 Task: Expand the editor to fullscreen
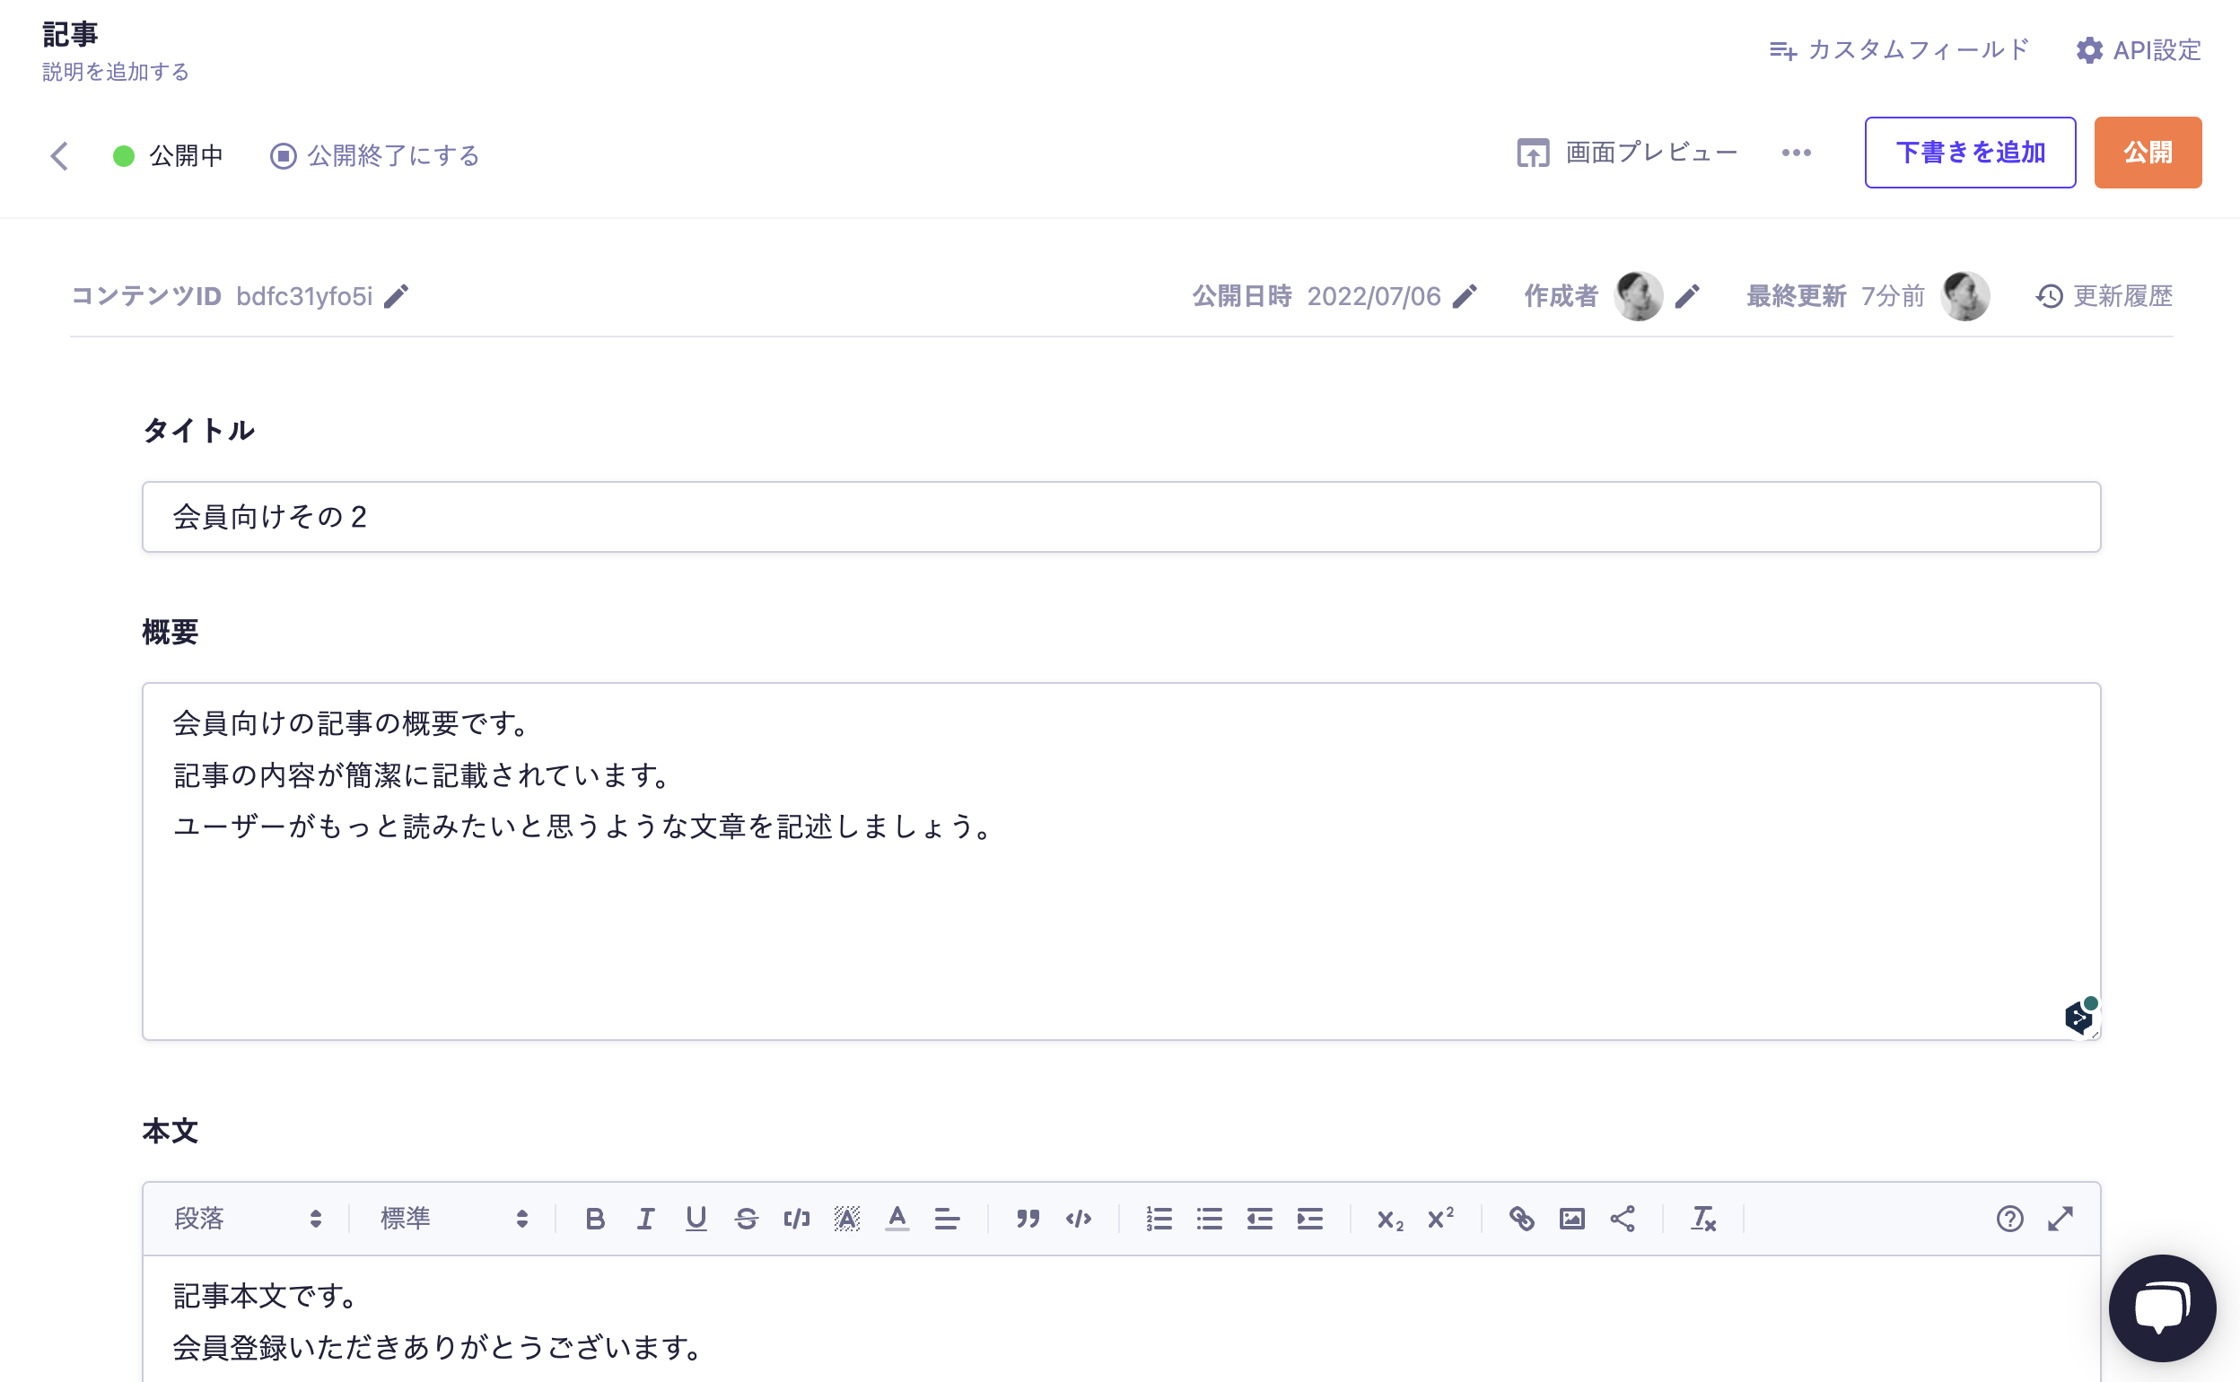pyautogui.click(x=2060, y=1219)
